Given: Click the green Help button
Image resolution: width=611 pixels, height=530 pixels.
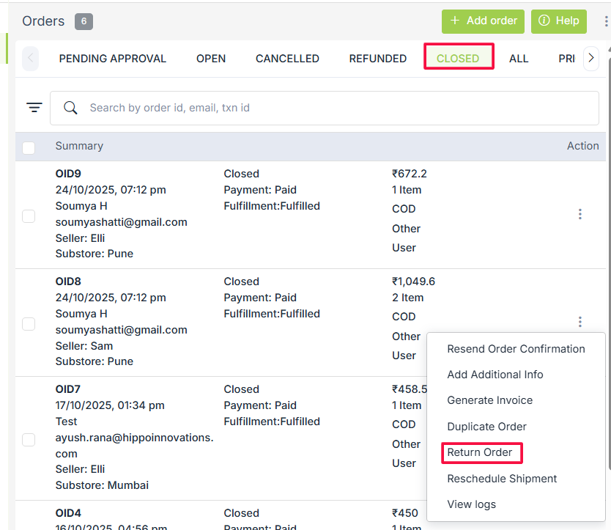Looking at the screenshot, I should click(558, 21).
